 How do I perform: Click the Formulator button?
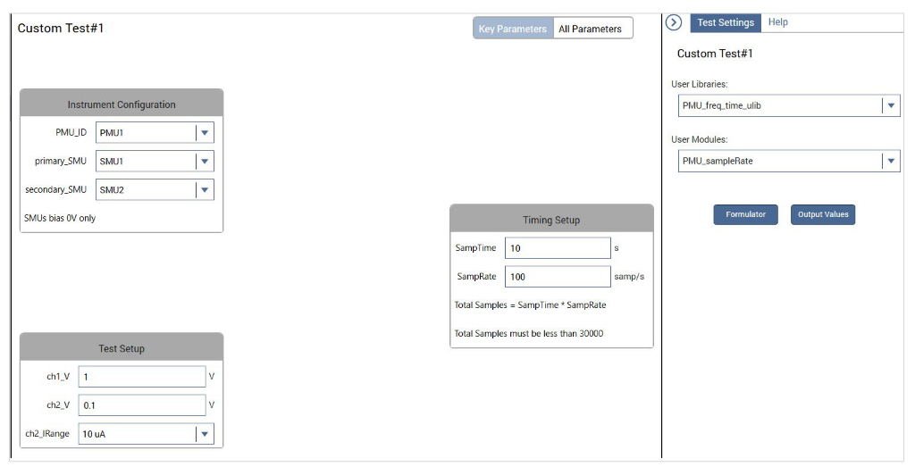[745, 214]
